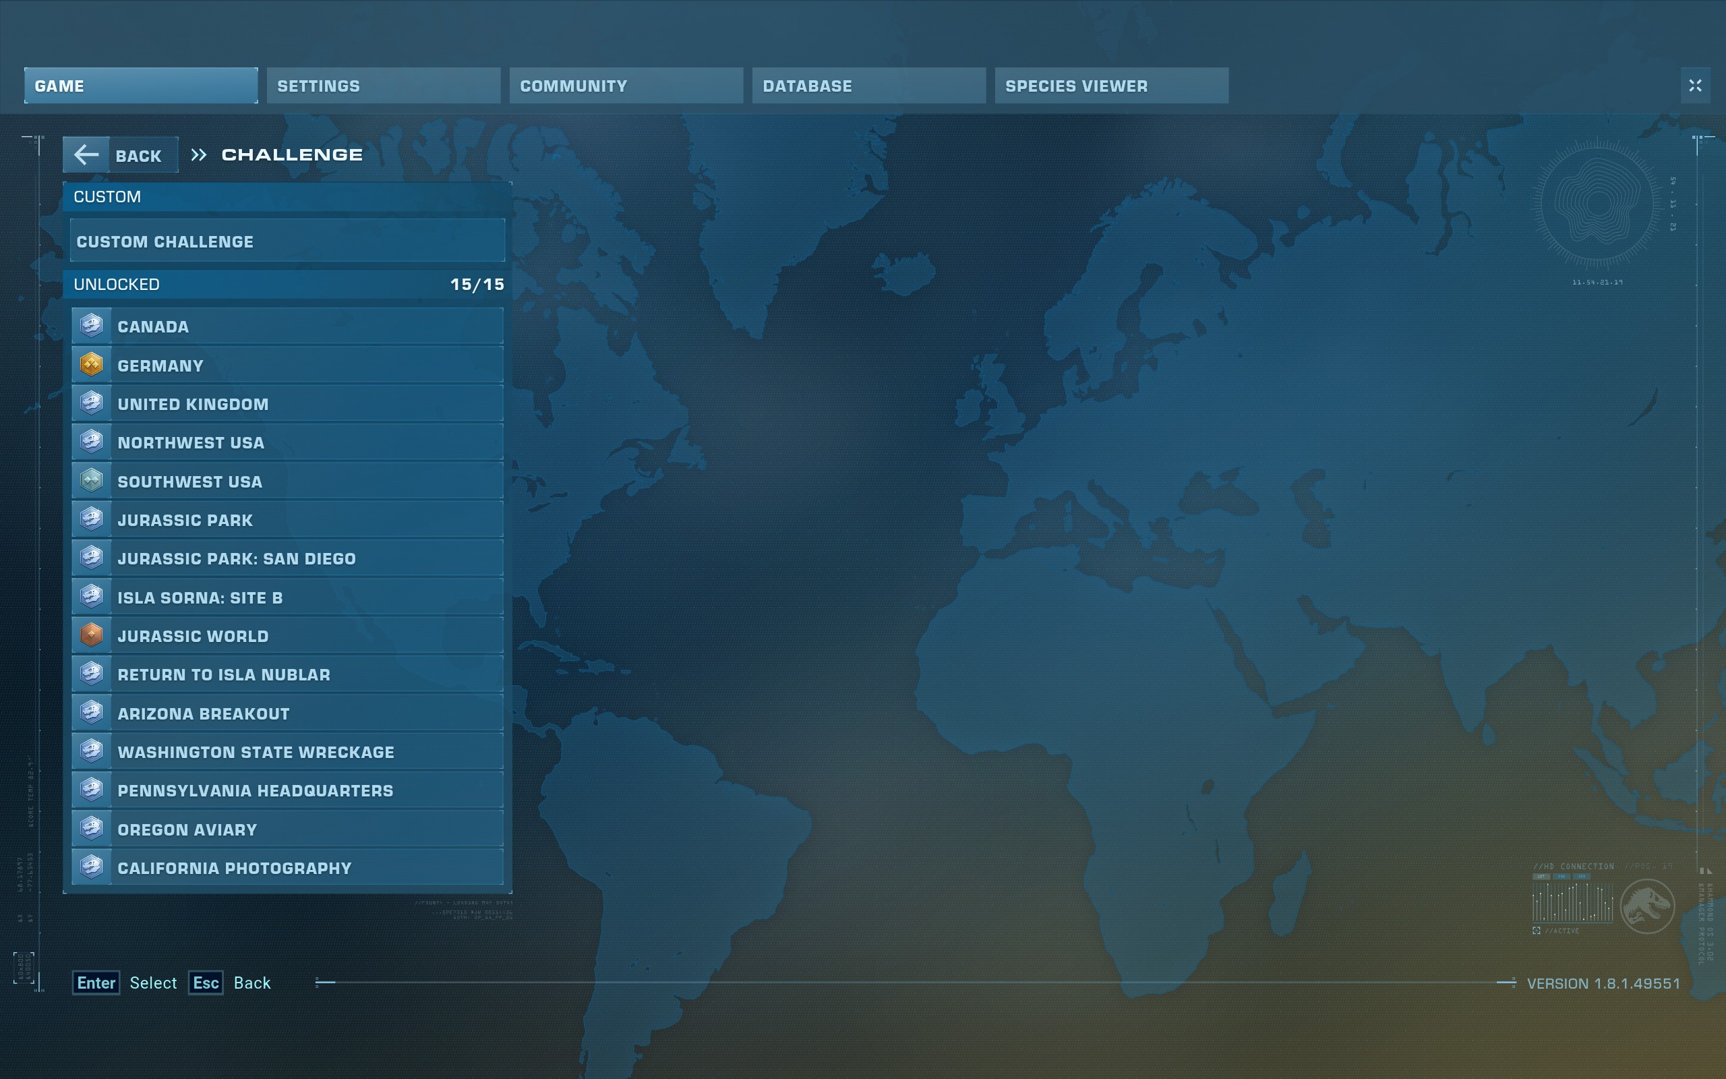Click the gold medal icon beside Germany
This screenshot has width=1726, height=1079.
point(91,365)
